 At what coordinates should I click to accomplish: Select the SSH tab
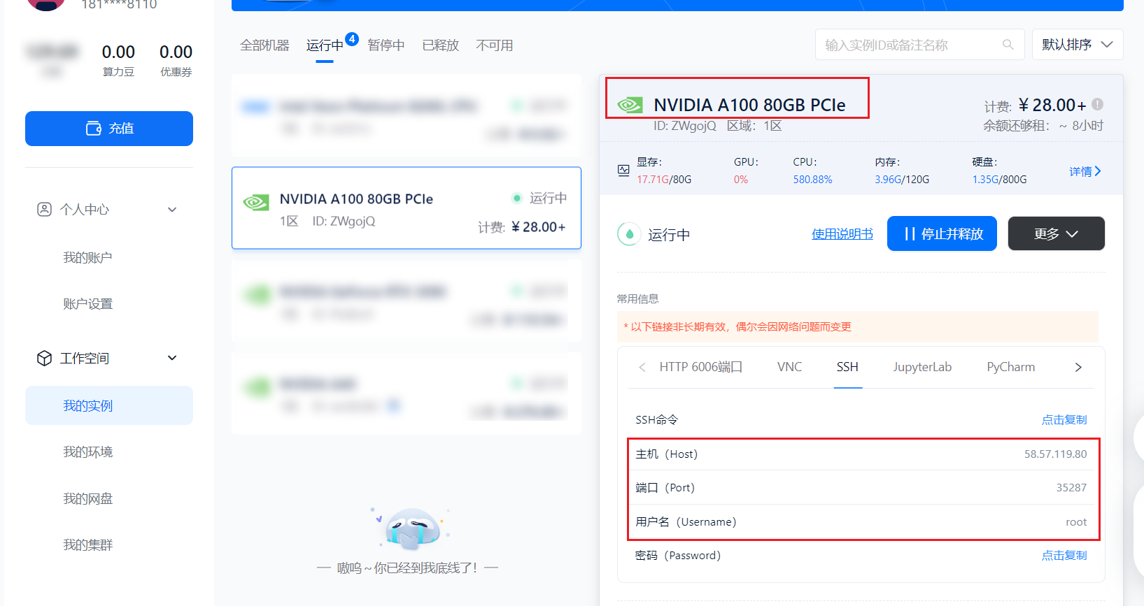847,367
